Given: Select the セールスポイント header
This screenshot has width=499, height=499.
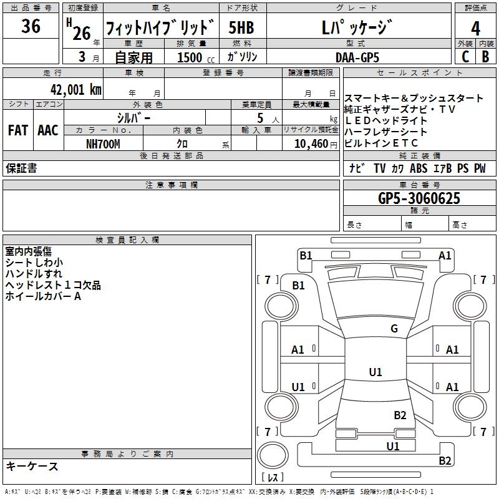Looking at the screenshot, I should (x=419, y=73).
